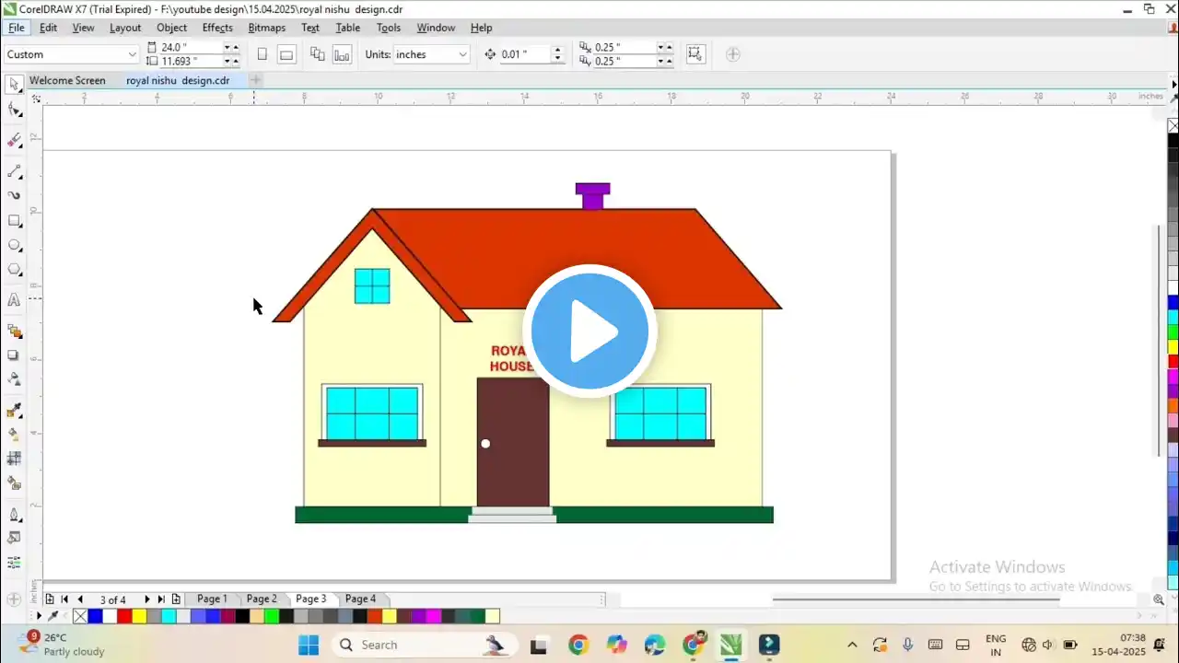The width and height of the screenshot is (1179, 663).
Task: Set page orientation to Landscape
Action: 286,54
